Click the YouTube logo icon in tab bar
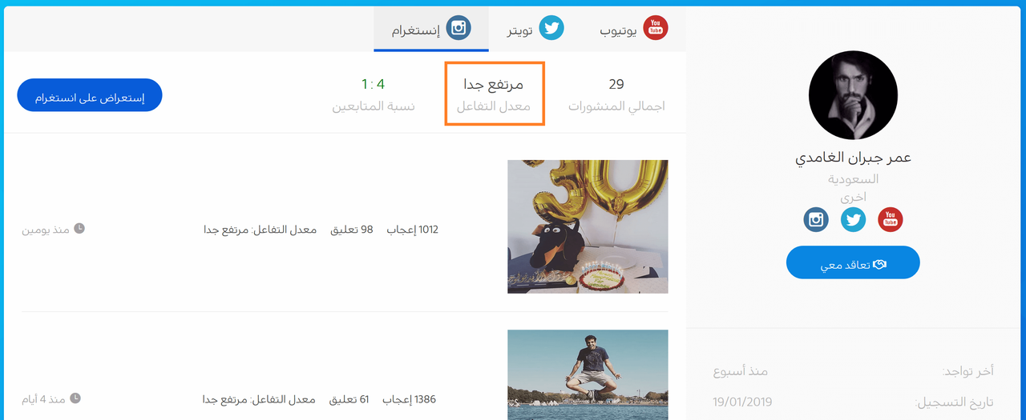This screenshot has height=420, width=1026. [655, 29]
